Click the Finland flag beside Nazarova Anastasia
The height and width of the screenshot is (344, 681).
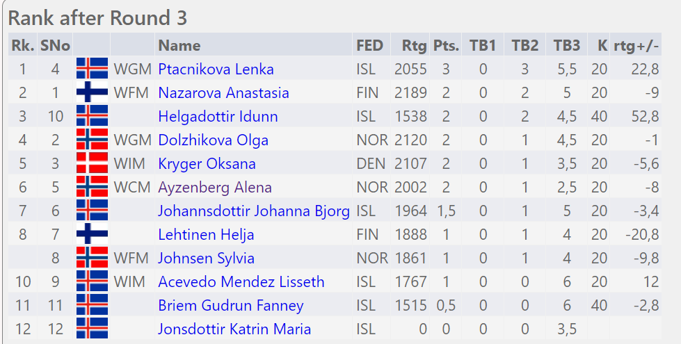pos(92,92)
